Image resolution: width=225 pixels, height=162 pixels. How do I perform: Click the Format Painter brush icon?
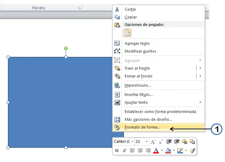coord(192,150)
